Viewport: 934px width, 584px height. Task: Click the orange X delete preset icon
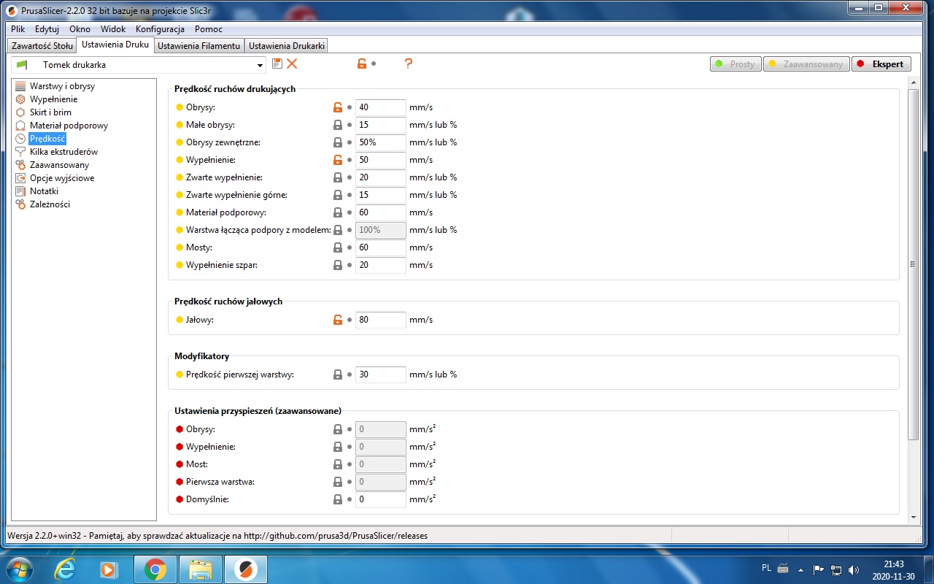coord(292,64)
